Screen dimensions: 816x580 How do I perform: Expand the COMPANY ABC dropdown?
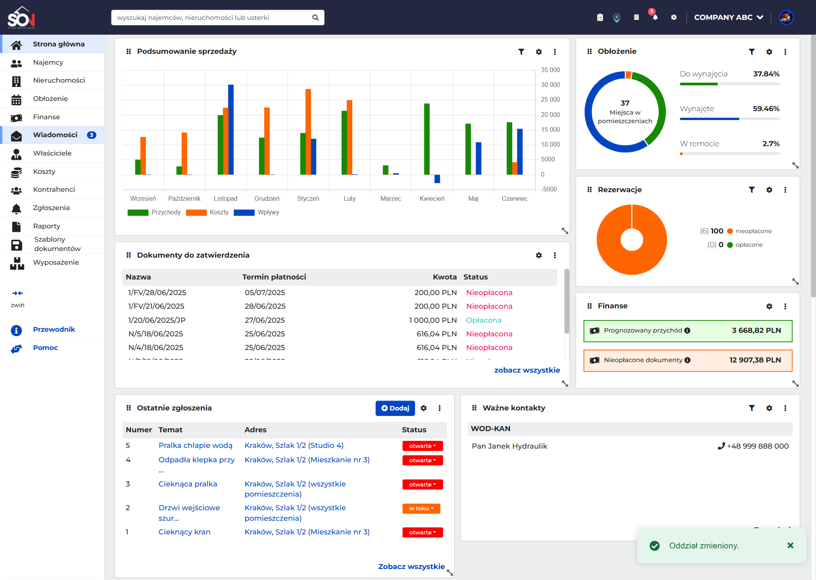click(729, 18)
